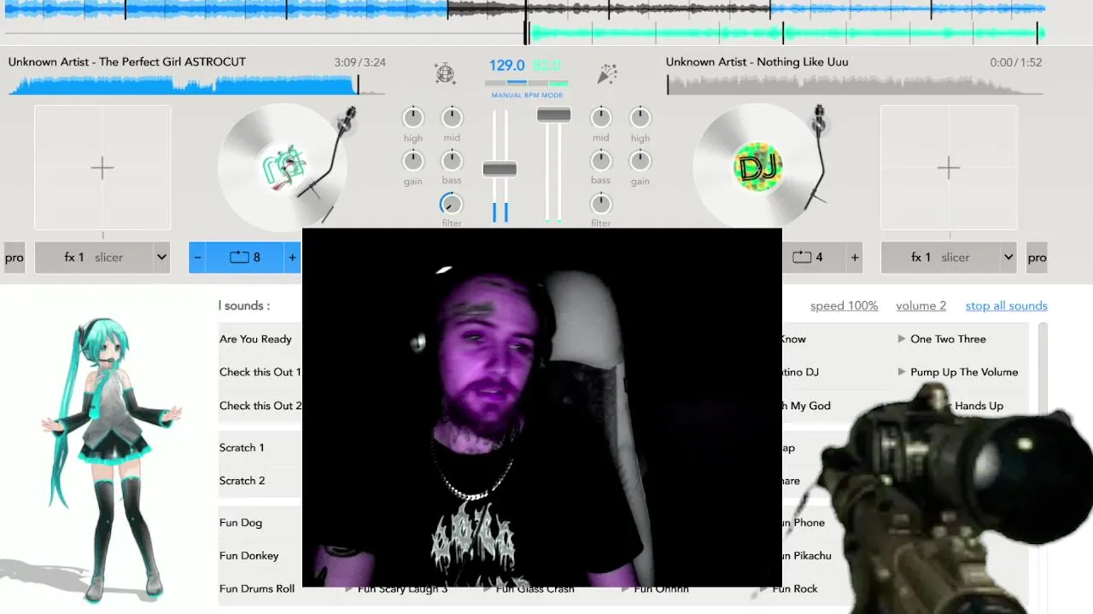Click the right deck volume fader handle
The width and height of the screenshot is (1093, 614).
tap(553, 115)
